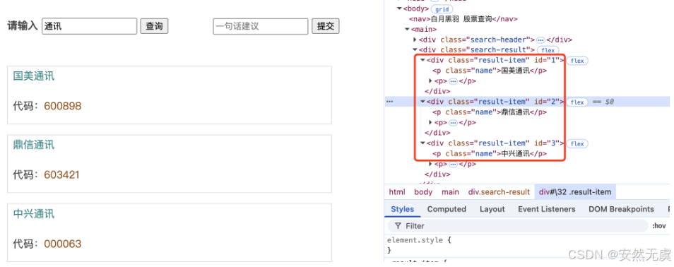Image resolution: width=674 pixels, height=267 pixels.
Task: Expand the p node under 中兴通讯
Action: [430, 164]
